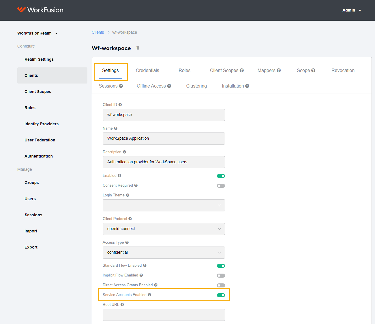Click the Name field help icon
Viewport: 375px width, 324px height.
tap(116, 128)
